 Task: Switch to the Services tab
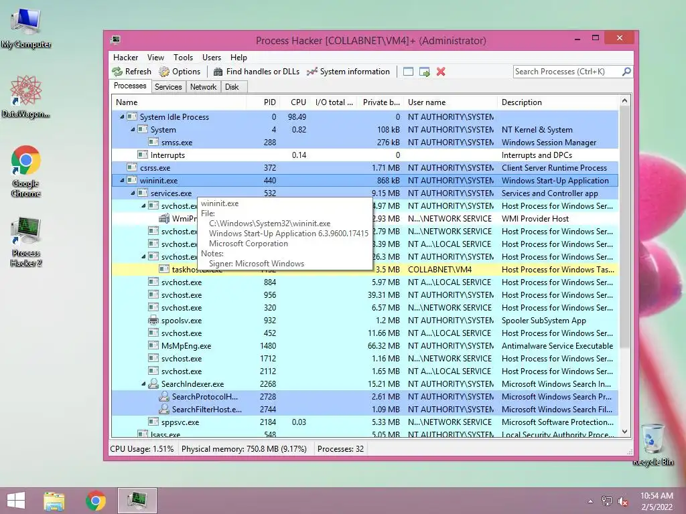[168, 86]
